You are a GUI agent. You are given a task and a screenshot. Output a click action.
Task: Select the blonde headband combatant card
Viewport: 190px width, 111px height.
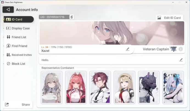(x=124, y=87)
